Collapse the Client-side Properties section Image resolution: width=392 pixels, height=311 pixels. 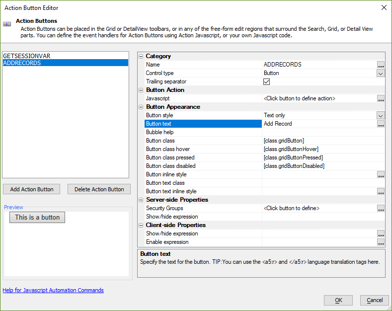(x=141, y=225)
